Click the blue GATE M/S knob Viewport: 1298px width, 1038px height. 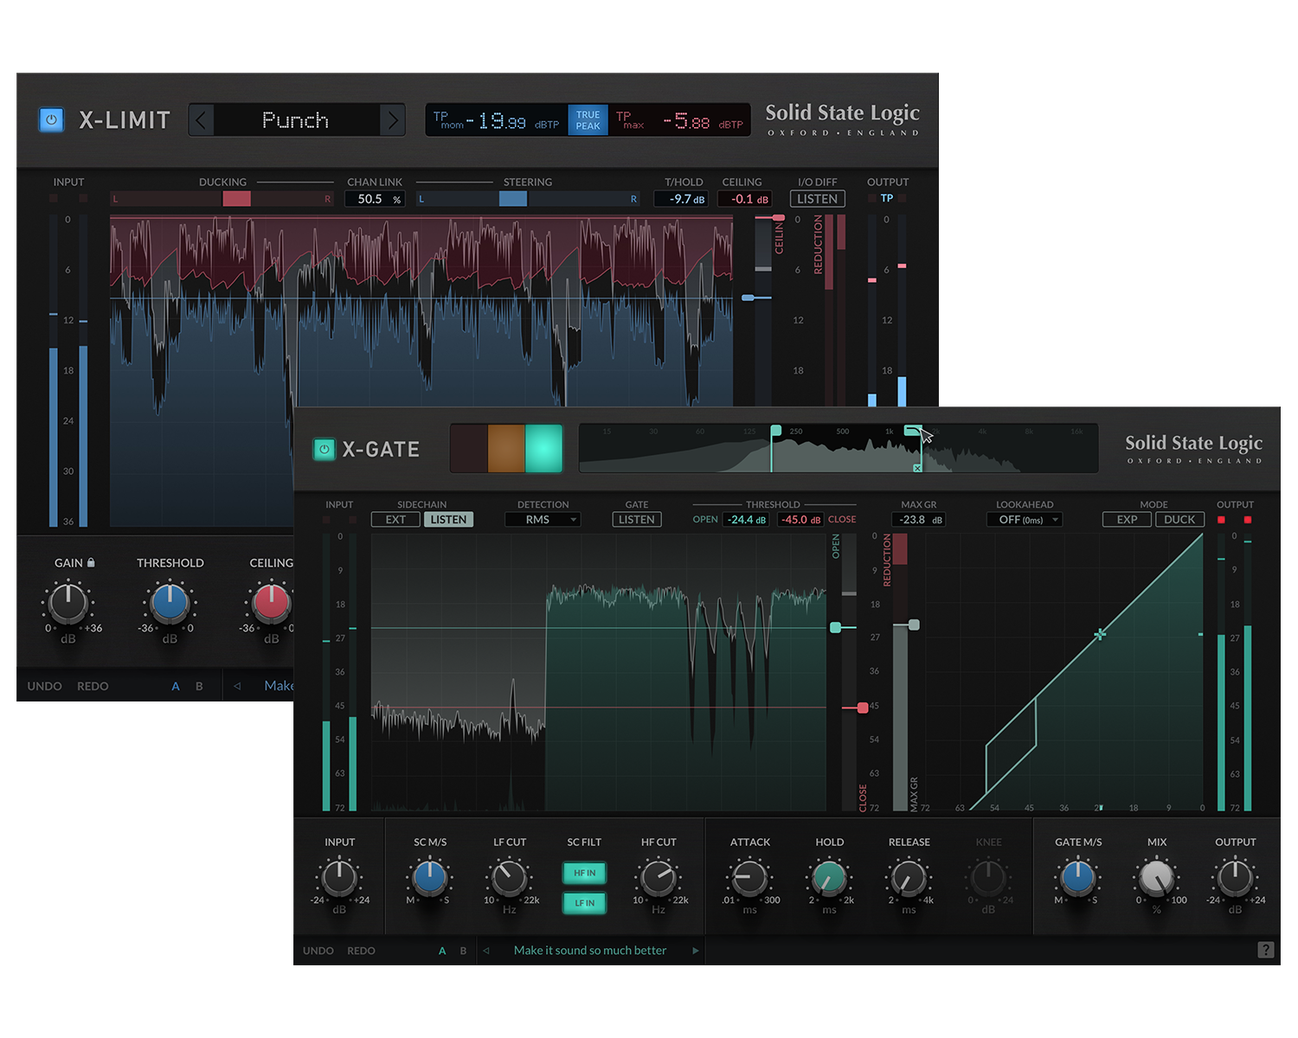[x=1077, y=877]
